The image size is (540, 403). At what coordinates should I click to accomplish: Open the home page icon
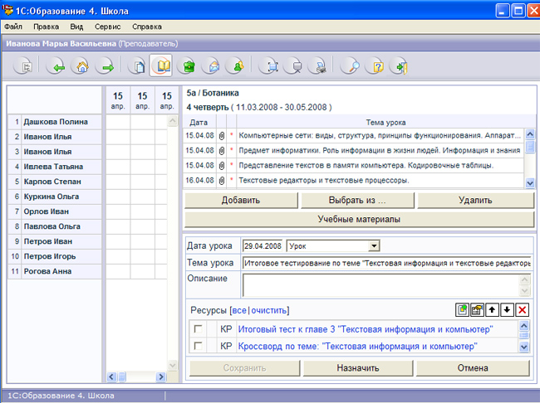pos(81,66)
